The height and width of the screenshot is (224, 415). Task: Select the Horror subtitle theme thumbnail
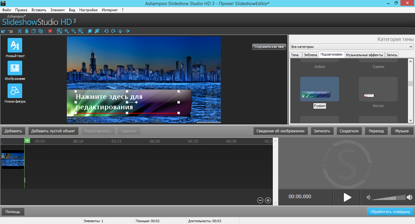click(x=378, y=89)
